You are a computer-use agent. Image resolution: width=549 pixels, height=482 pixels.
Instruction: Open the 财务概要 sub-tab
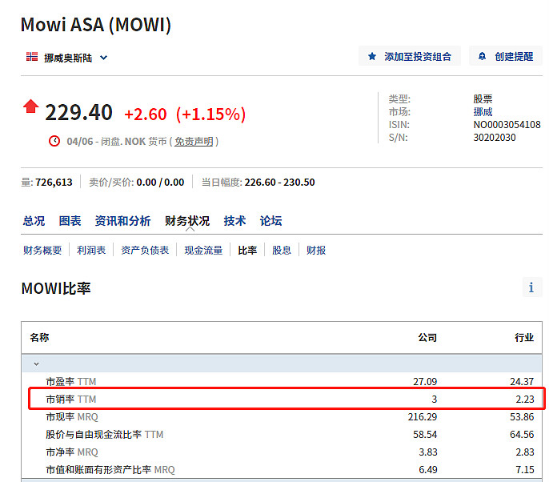tap(42, 250)
